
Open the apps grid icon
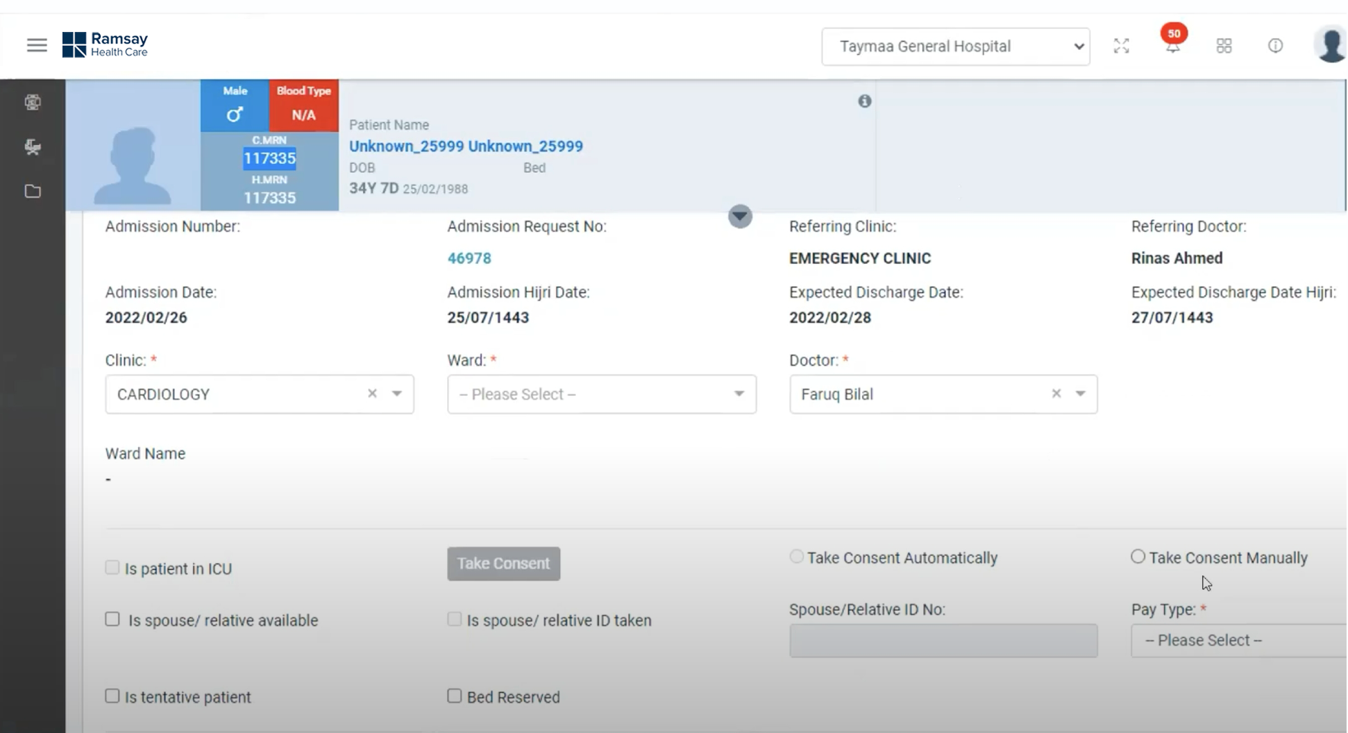1224,47
